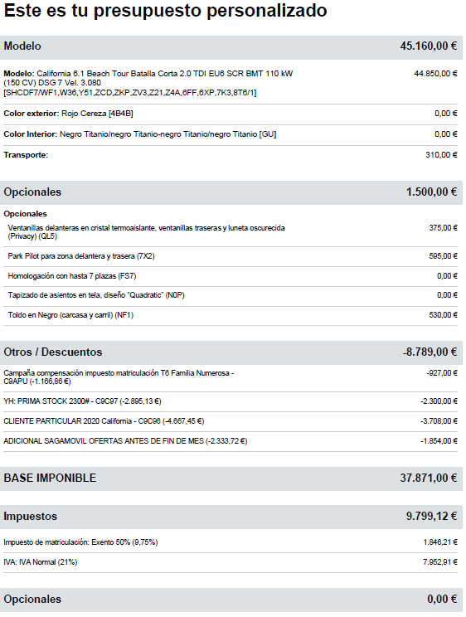
Task: Select the Familia Numerosa campaign discount row
Action: [x=231, y=377]
